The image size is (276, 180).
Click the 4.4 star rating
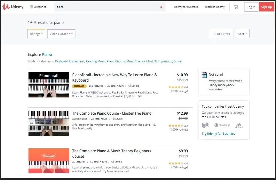pos(178,163)
